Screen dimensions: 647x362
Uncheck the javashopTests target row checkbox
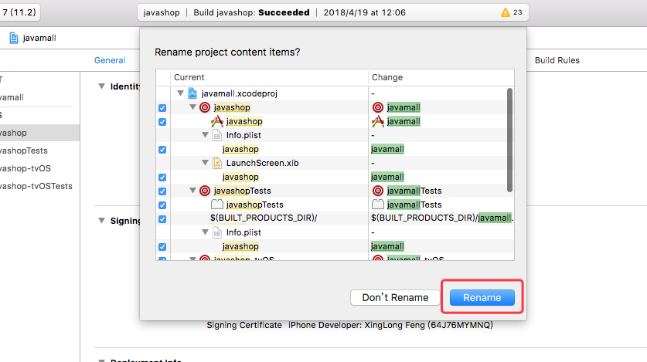(x=162, y=191)
